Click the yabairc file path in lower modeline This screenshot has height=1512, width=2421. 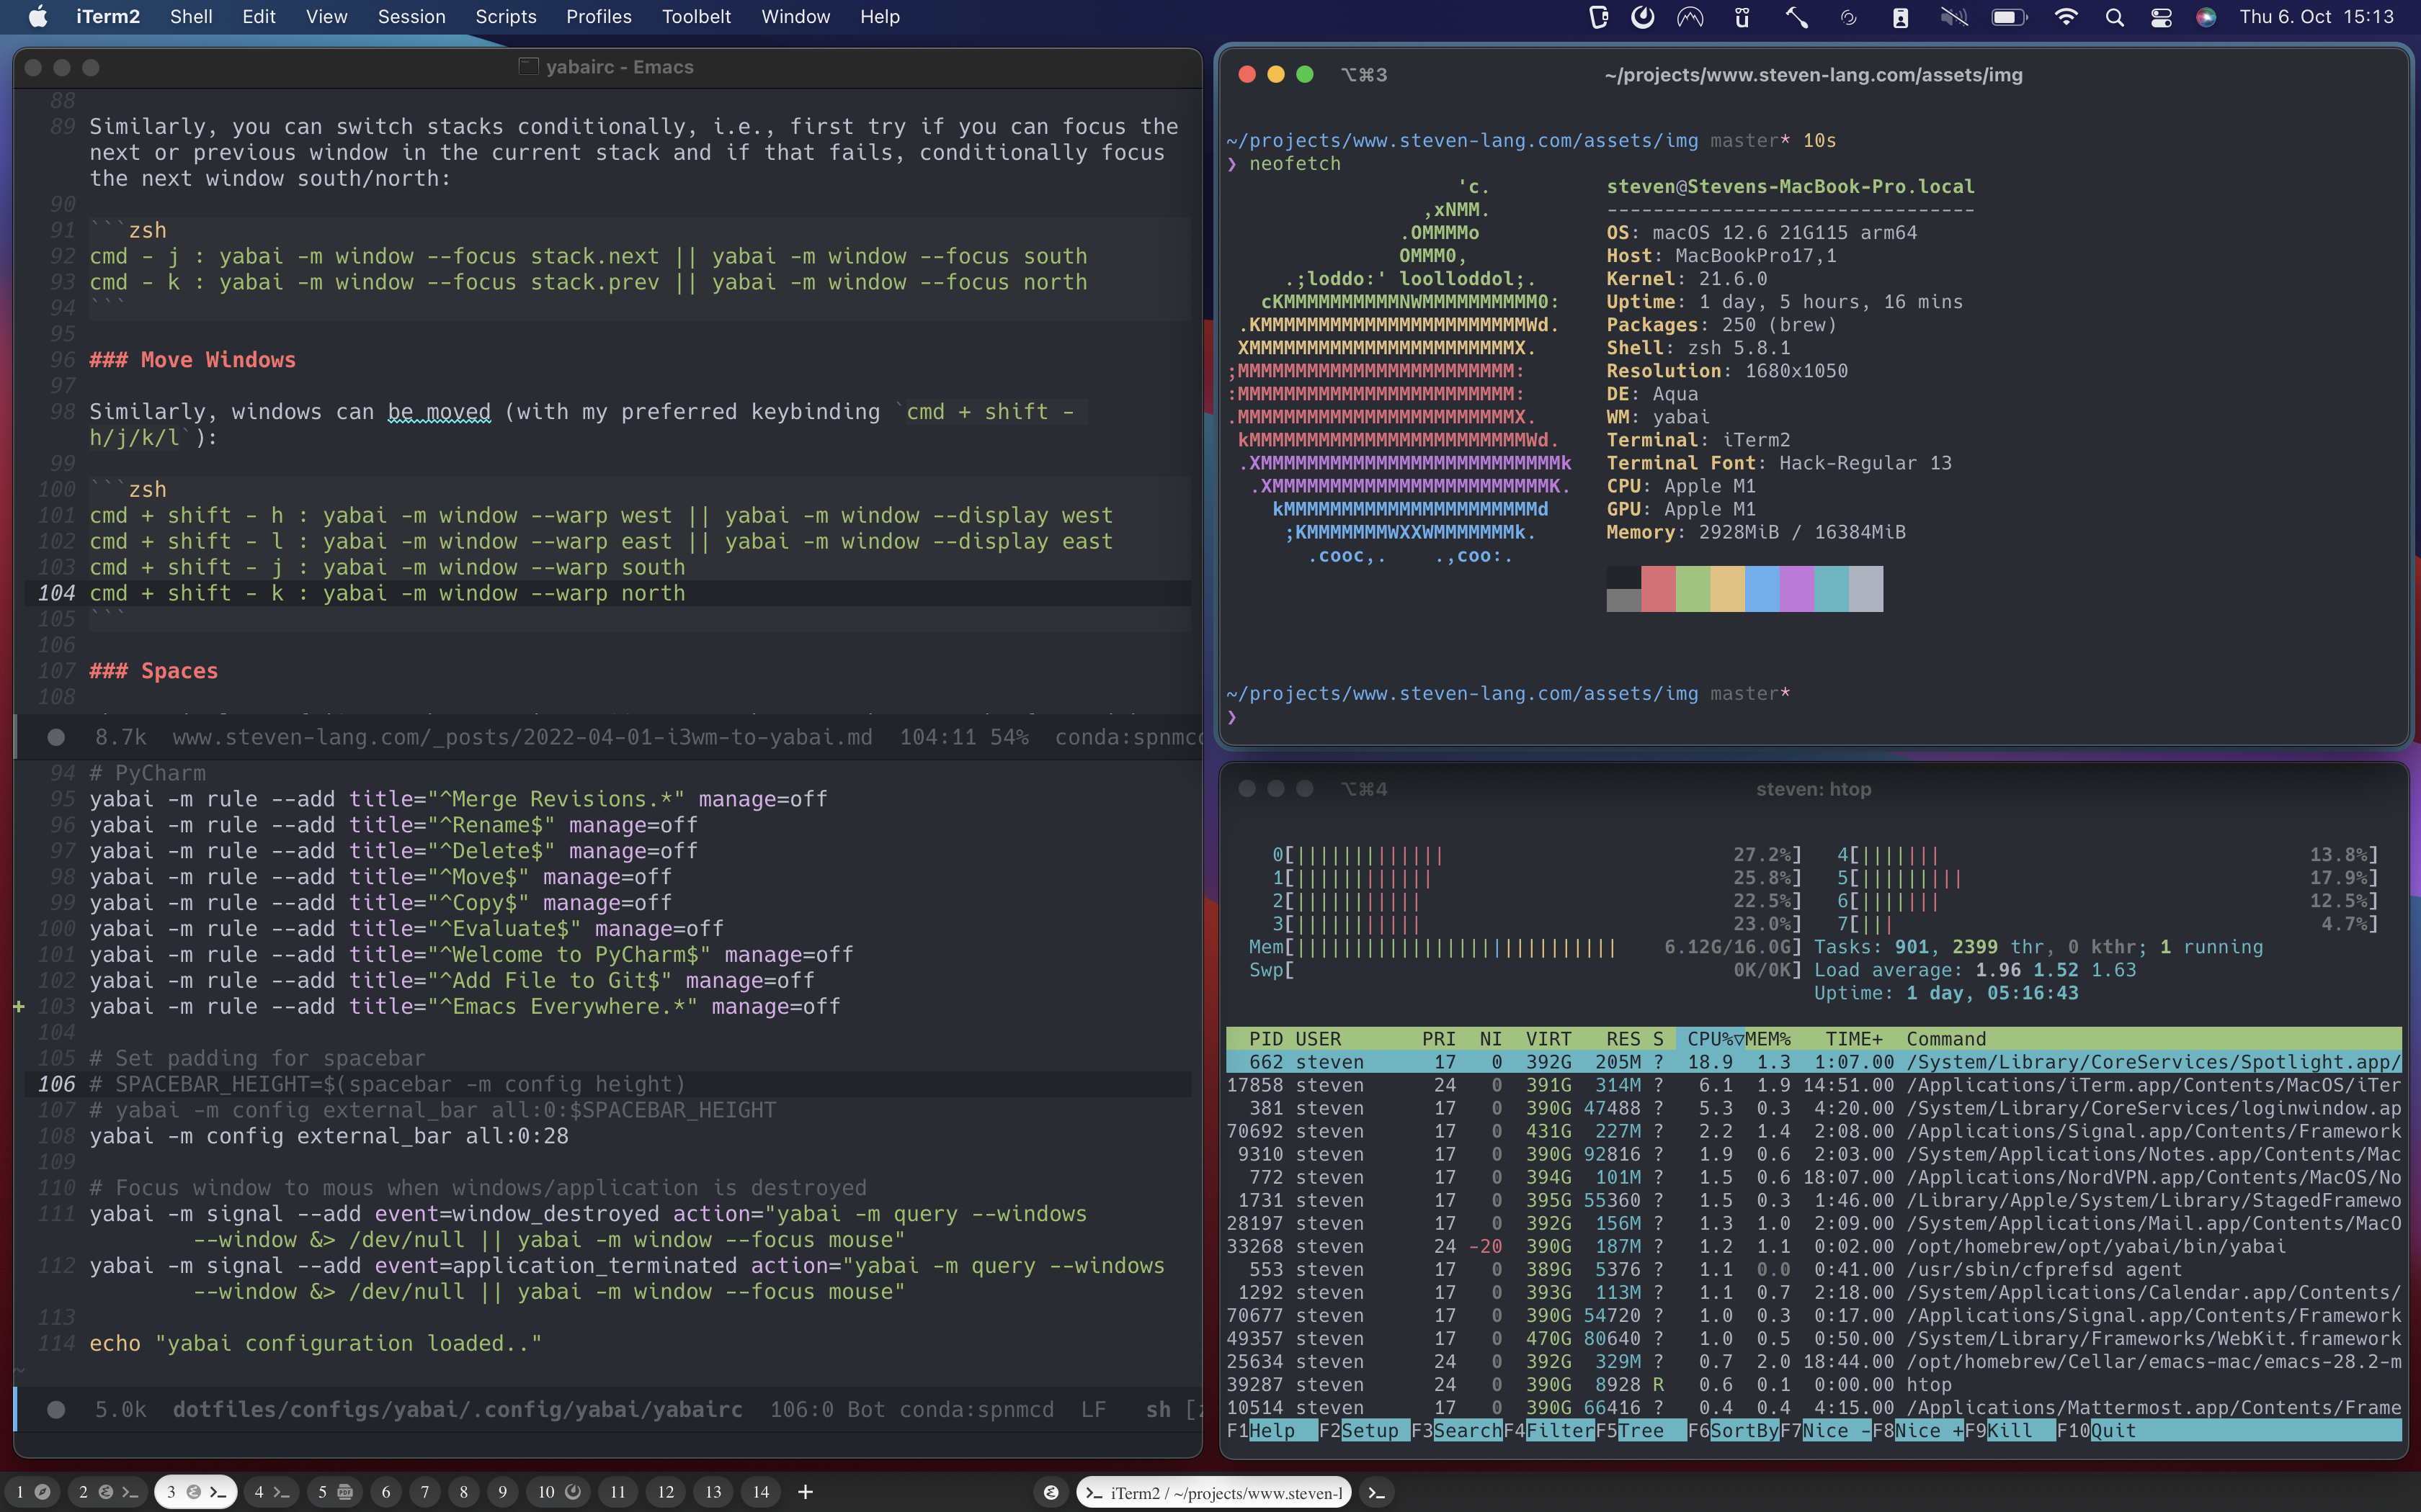458,1409
